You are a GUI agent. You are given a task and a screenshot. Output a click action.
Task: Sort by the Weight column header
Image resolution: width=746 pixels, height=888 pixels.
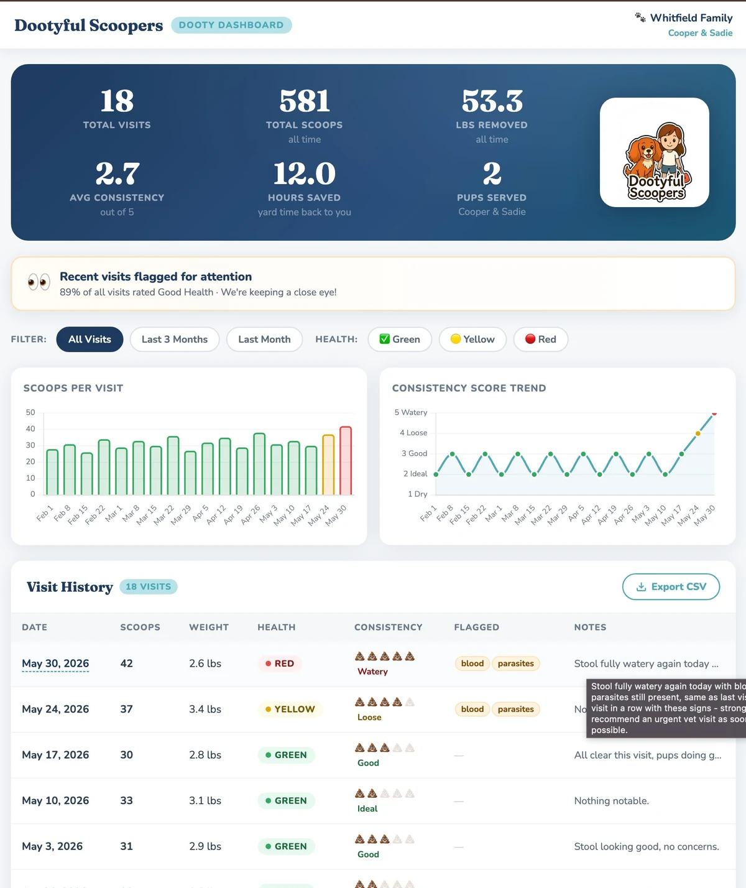pyautogui.click(x=209, y=627)
